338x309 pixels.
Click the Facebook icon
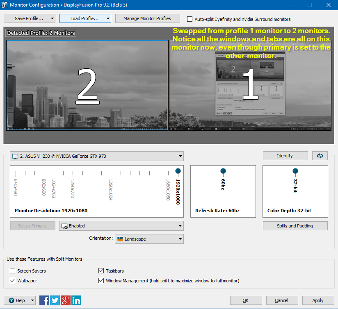tap(44, 300)
